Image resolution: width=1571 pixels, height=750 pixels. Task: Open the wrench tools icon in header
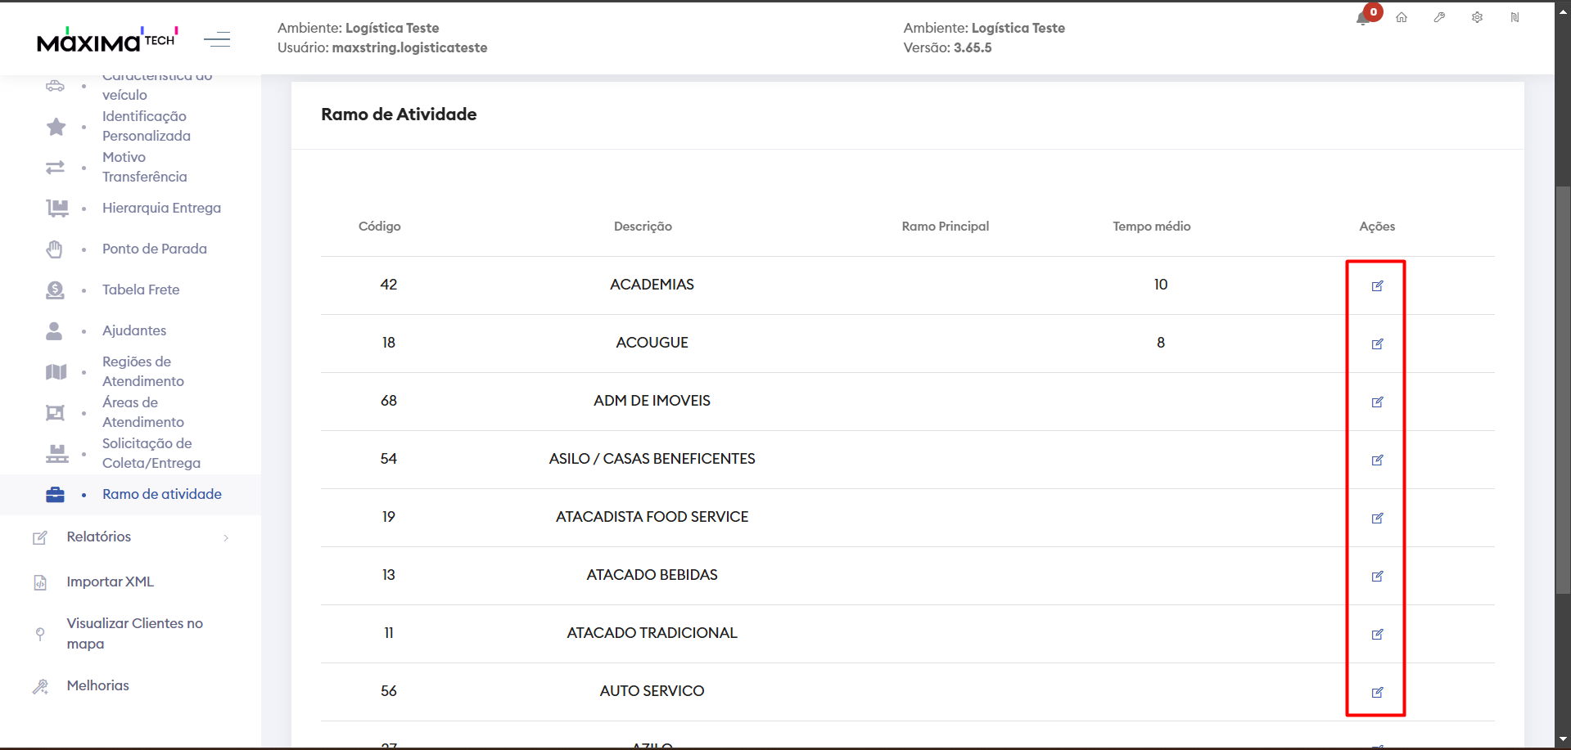tap(1439, 17)
